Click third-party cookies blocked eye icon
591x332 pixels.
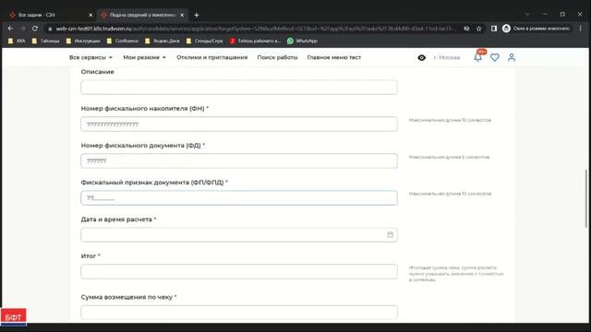tap(466, 29)
